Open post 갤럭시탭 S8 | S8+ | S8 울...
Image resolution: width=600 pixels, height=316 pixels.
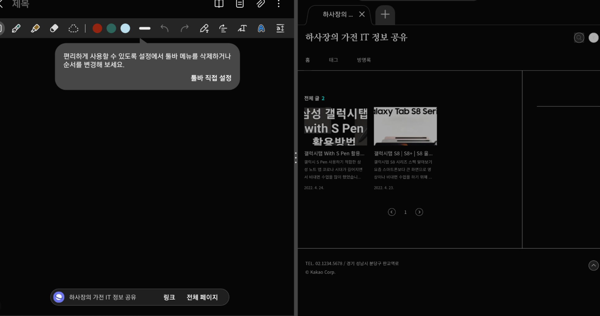(403, 154)
